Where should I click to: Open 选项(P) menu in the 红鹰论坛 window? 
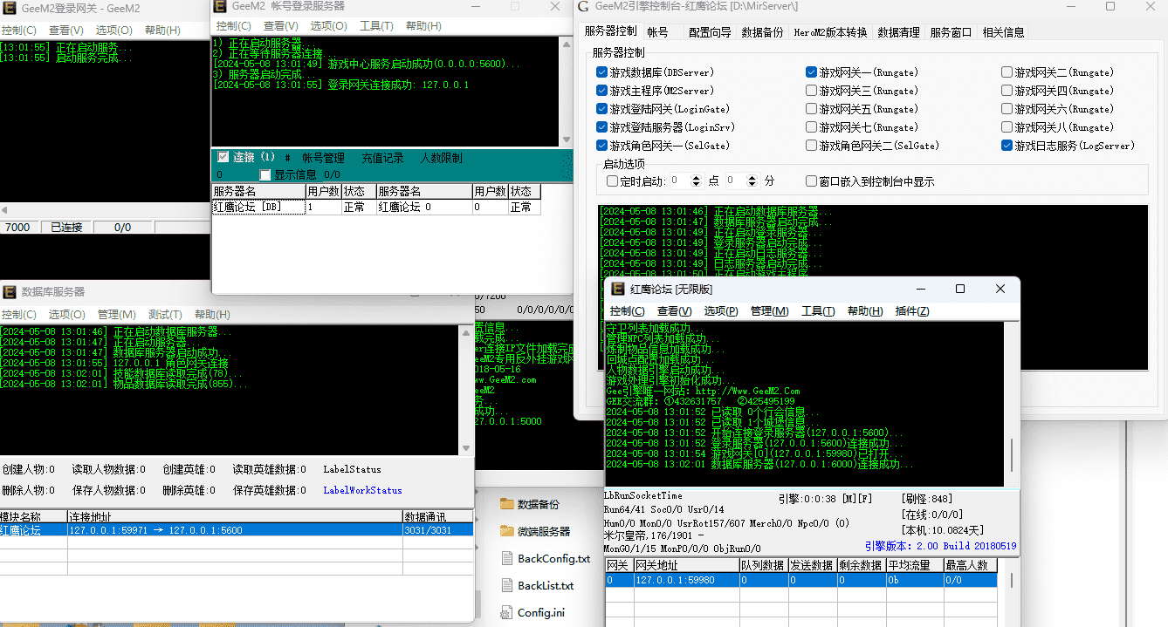pos(721,310)
